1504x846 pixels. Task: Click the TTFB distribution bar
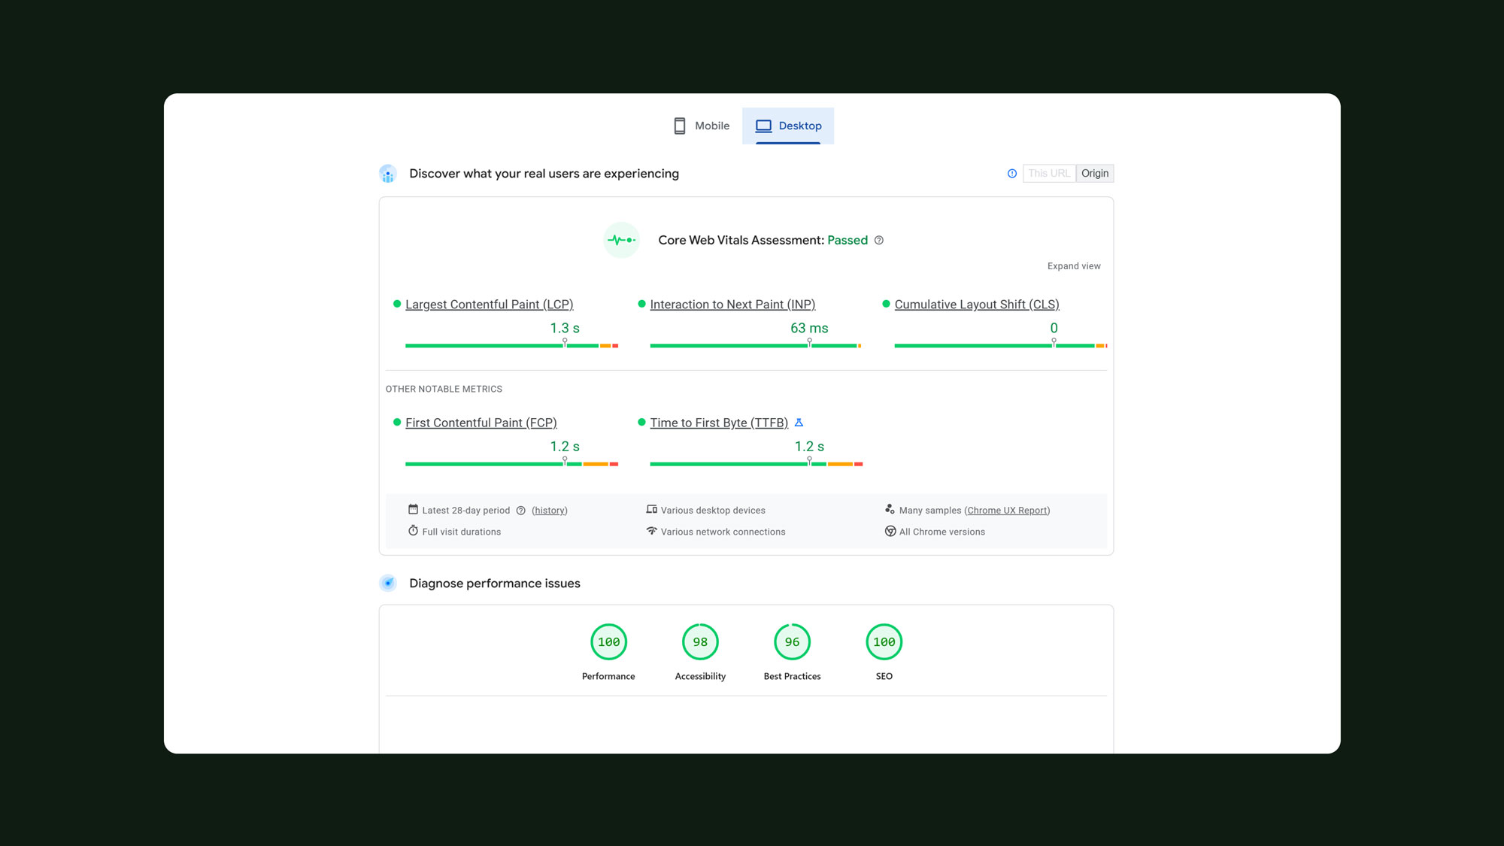pyautogui.click(x=756, y=464)
